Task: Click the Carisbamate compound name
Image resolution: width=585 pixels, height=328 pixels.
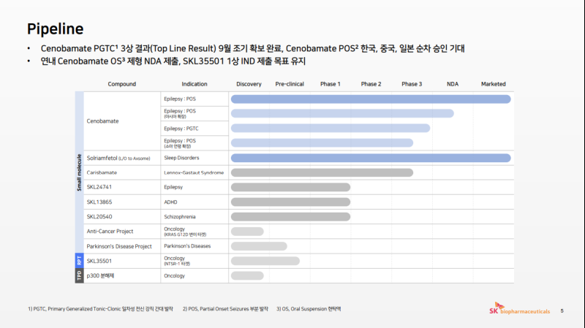Action: (x=102, y=172)
